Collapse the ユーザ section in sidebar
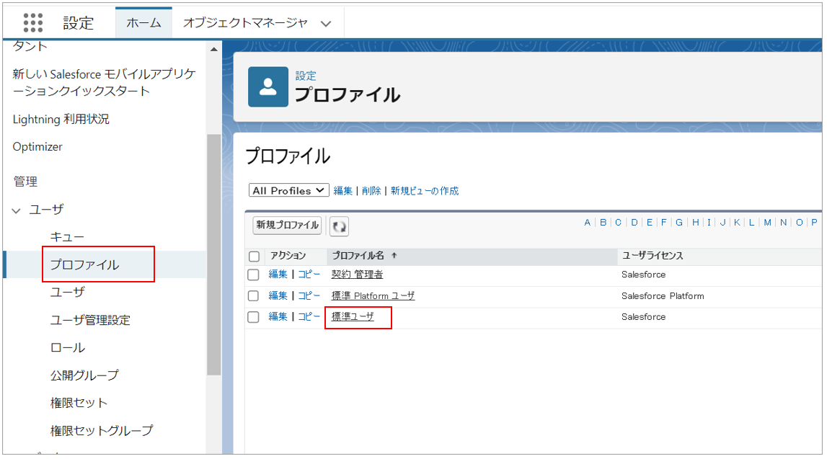This screenshot has width=827, height=459. 17,210
